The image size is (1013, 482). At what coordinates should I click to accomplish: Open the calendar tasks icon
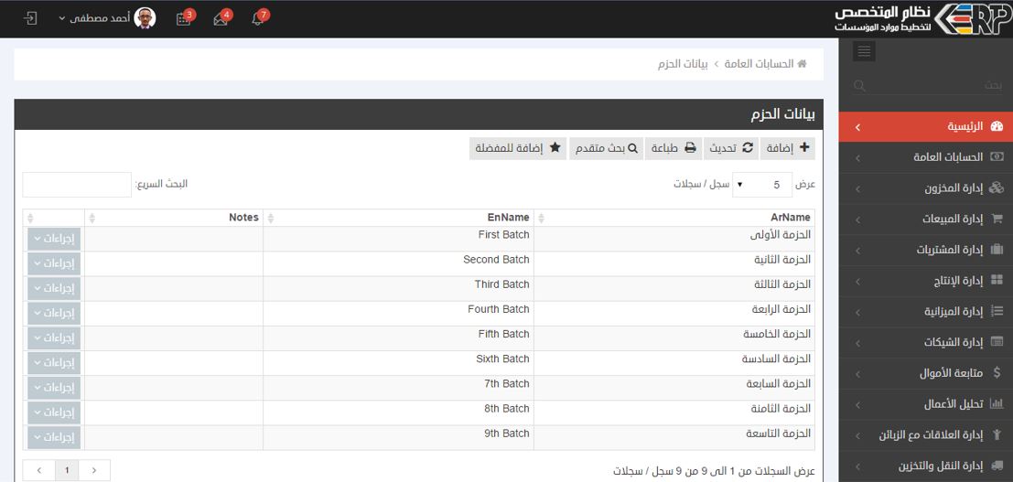click(183, 19)
